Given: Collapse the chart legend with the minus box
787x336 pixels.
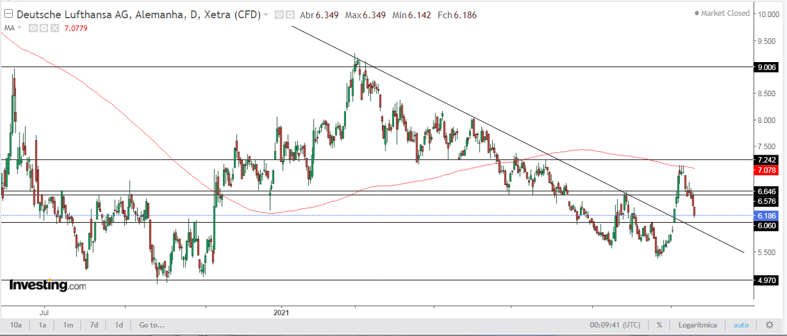Looking at the screenshot, I should [8, 14].
